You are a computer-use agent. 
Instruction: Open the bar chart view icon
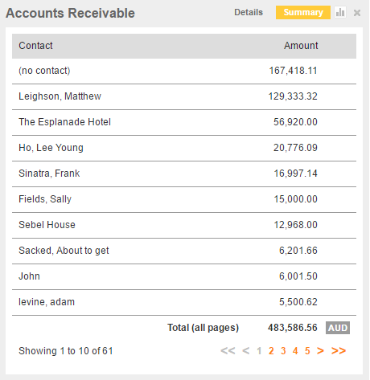[x=340, y=12]
